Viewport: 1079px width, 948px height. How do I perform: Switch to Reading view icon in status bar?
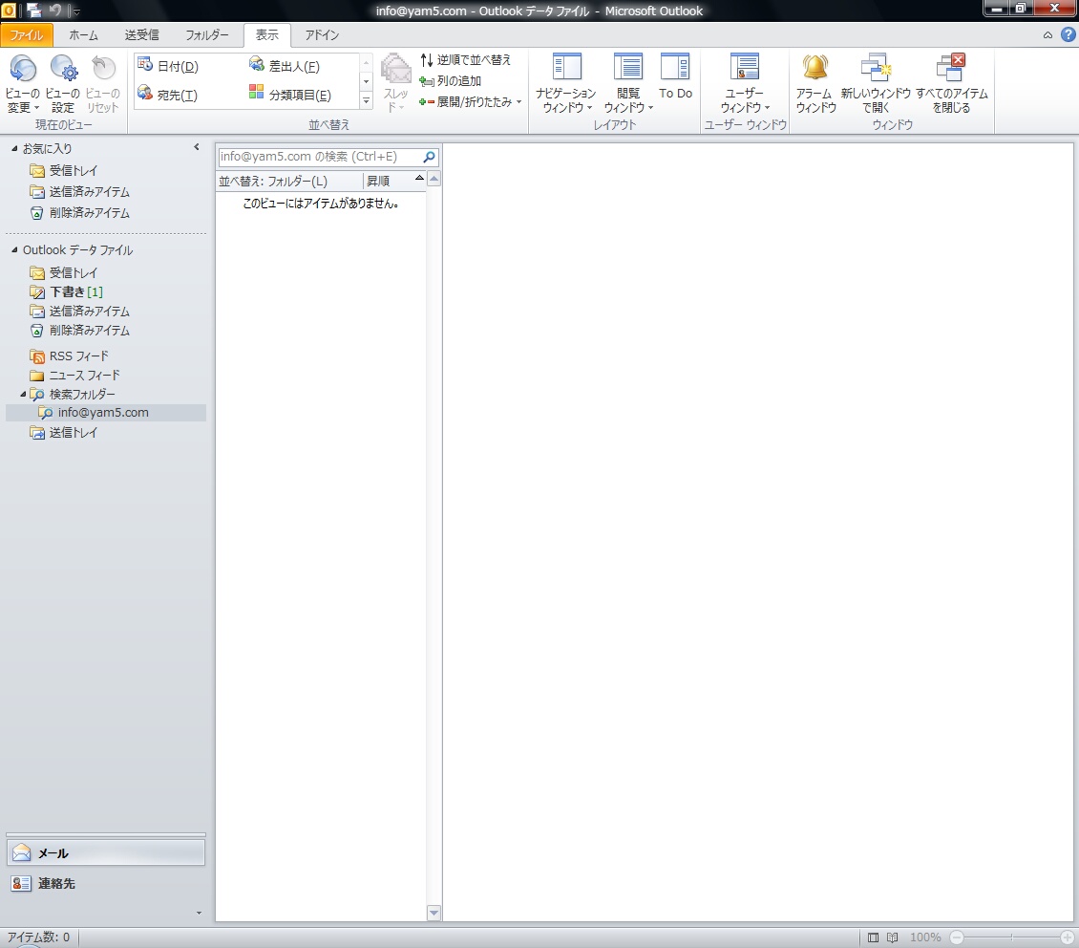tap(892, 937)
